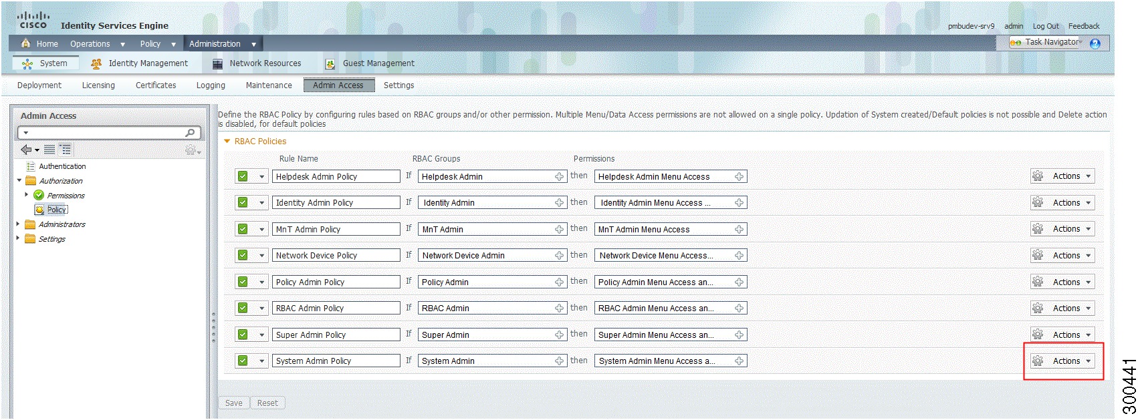Open Actions dropdown for Identity Admin Policy

(1062, 203)
